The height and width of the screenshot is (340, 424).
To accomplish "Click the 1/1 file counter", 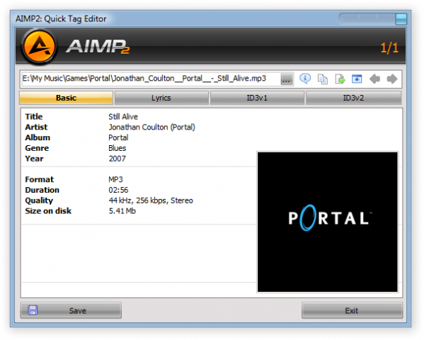I will (389, 48).
